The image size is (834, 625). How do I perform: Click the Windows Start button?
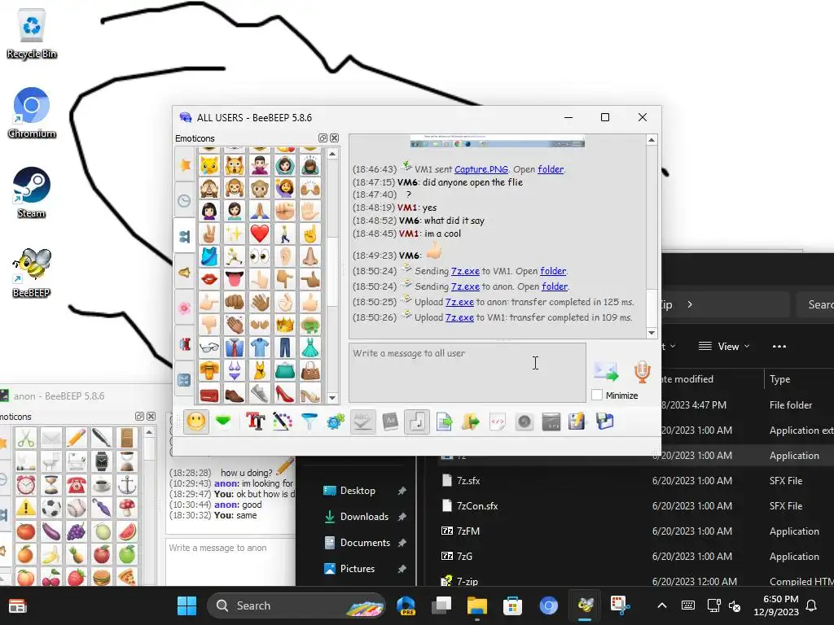coord(187,605)
